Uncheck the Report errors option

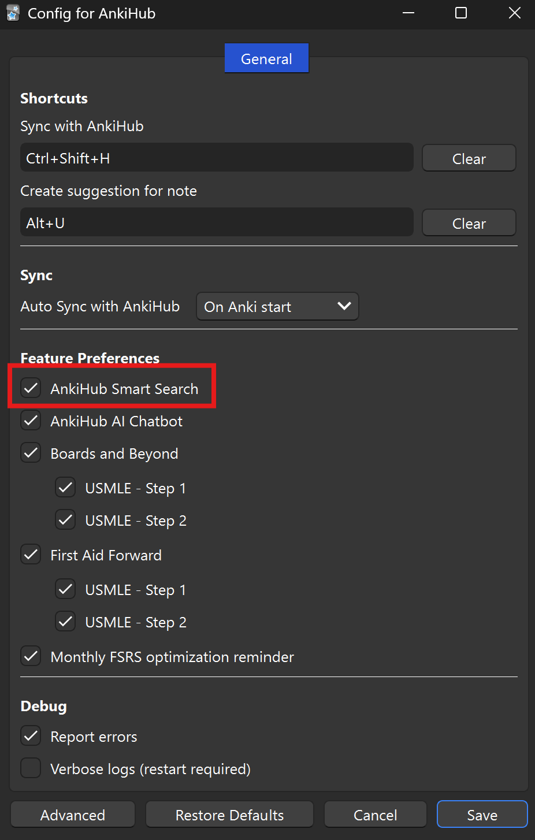pyautogui.click(x=31, y=736)
